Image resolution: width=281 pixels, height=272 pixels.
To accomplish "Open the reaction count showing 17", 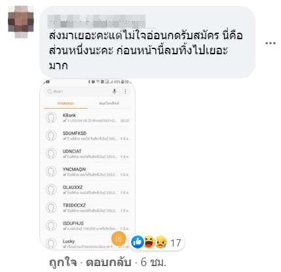I will point(176,243).
